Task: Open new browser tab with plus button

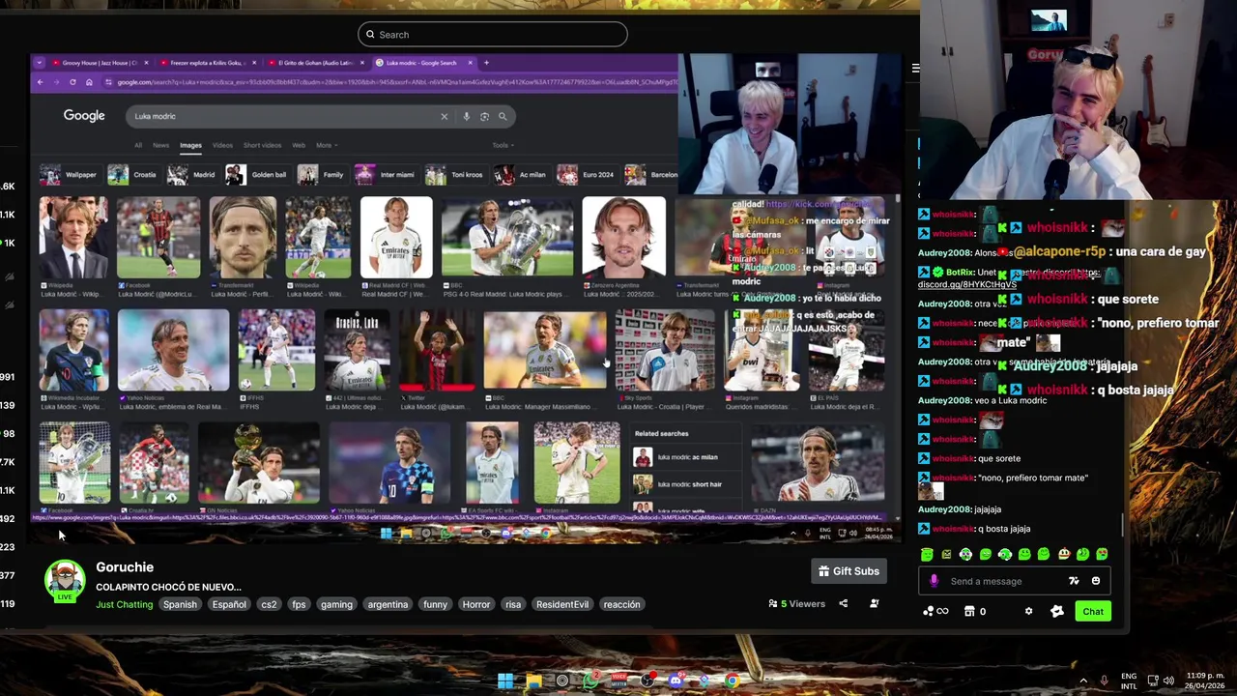Action: tap(486, 63)
